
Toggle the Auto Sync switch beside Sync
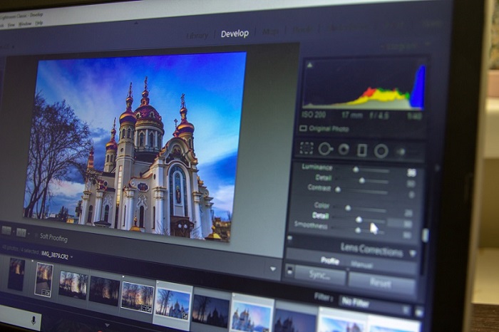tap(289, 271)
